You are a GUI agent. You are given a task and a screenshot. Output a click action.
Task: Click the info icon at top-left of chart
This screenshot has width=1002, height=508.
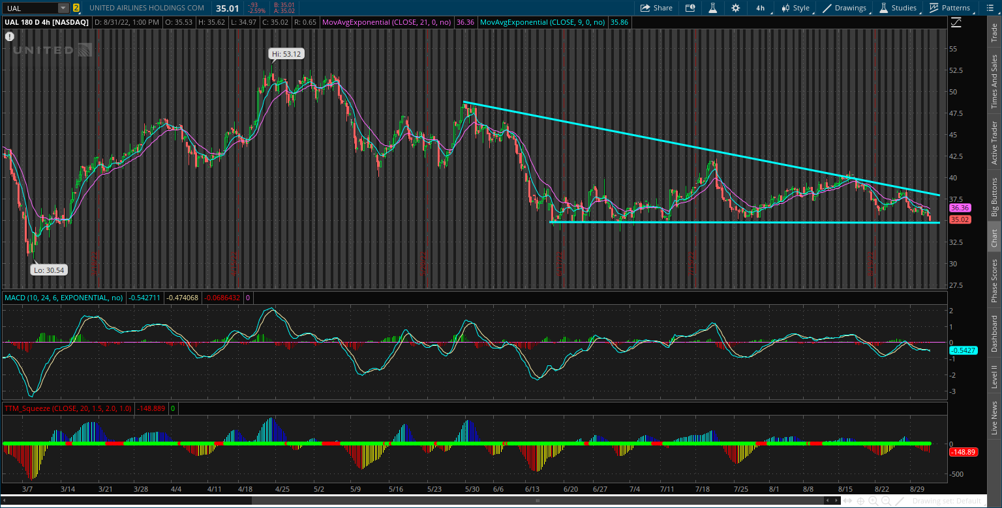(9, 37)
